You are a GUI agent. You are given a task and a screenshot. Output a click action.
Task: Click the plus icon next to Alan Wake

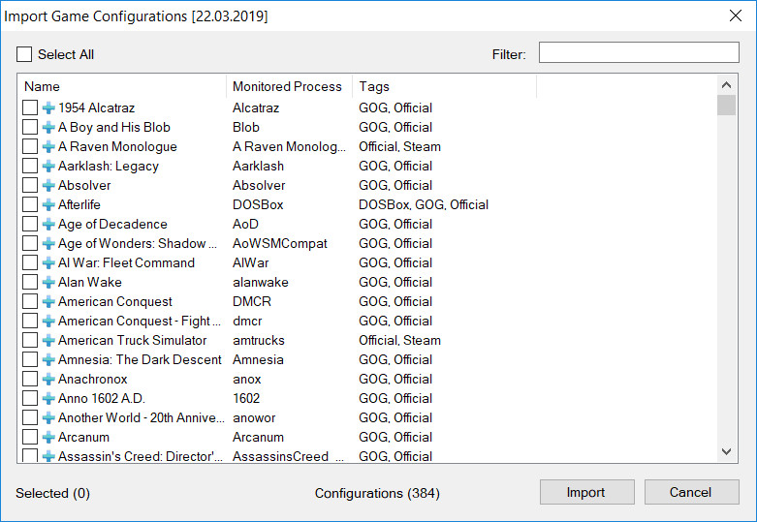48,282
